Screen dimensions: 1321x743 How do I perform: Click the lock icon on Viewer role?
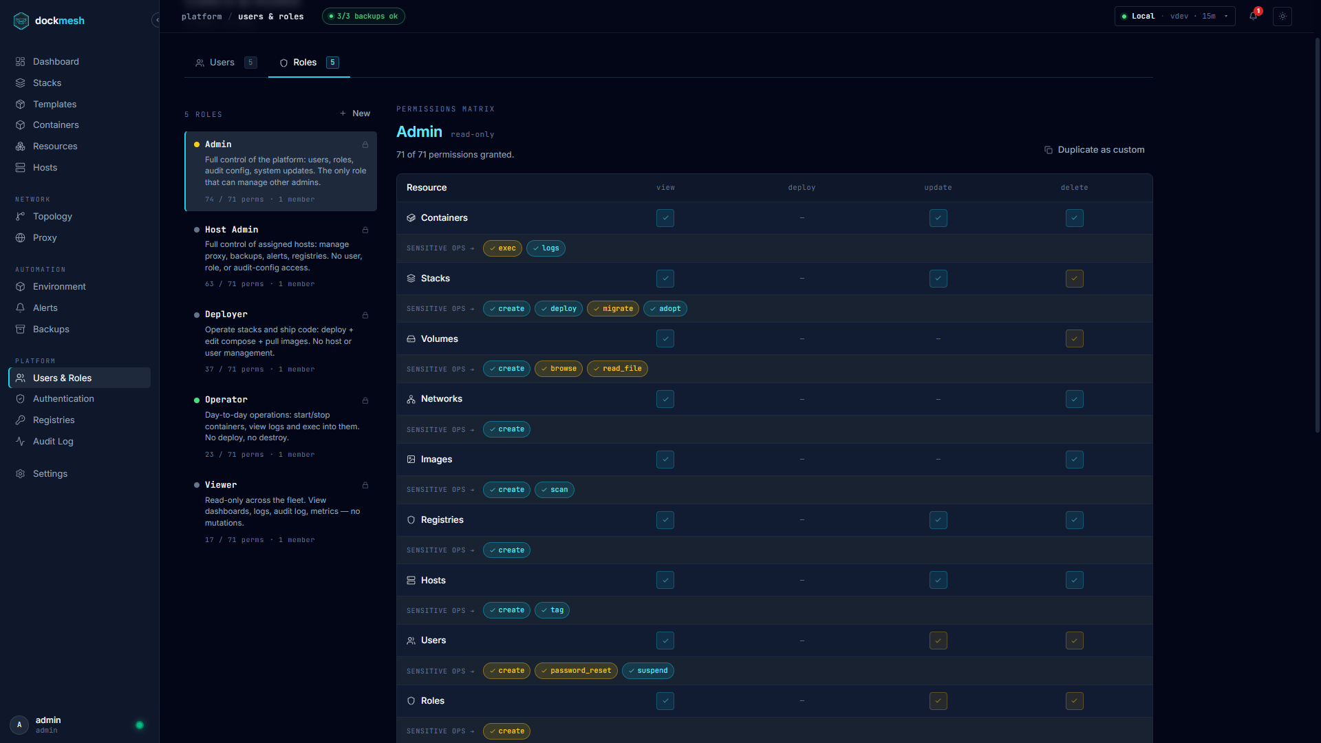pos(365,485)
